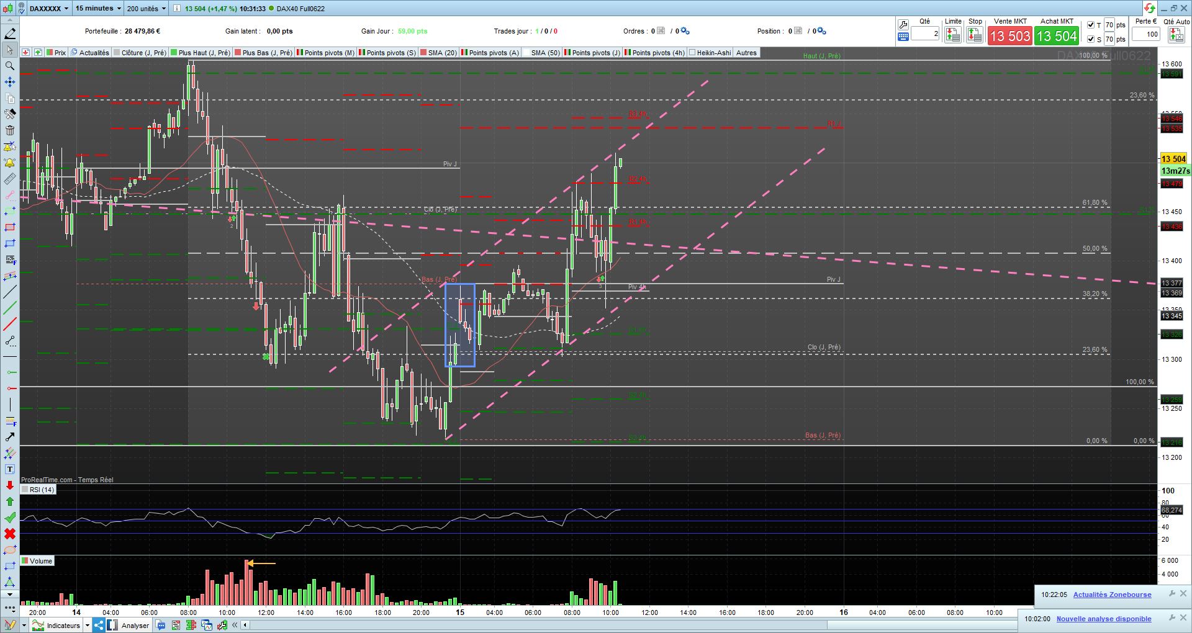Viewport: 1192px width, 633px height.
Task: Open the wrench trading settings
Action: (x=903, y=25)
